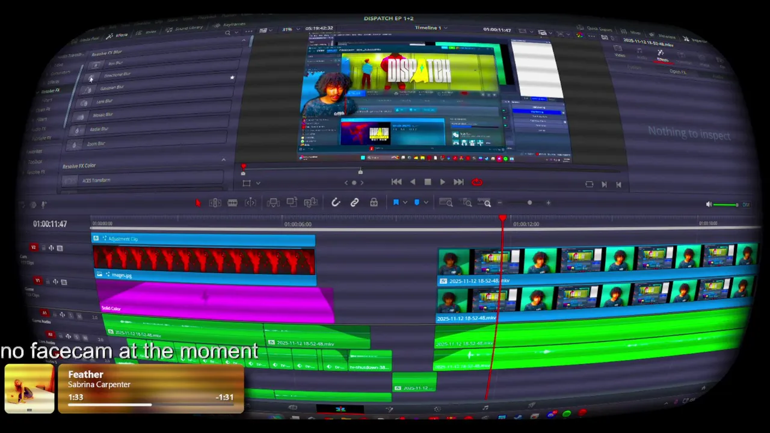The height and width of the screenshot is (433, 770).
Task: Click the Replace Clip icon
Action: tap(310, 203)
